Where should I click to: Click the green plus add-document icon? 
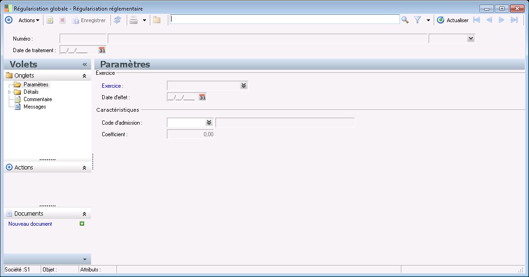pos(82,223)
